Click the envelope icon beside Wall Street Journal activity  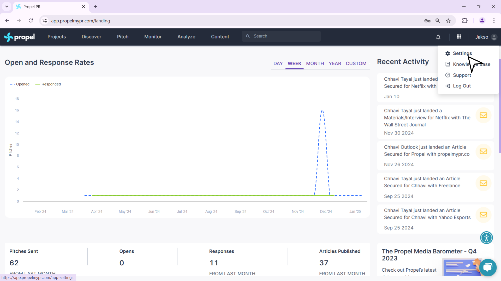[484, 115]
